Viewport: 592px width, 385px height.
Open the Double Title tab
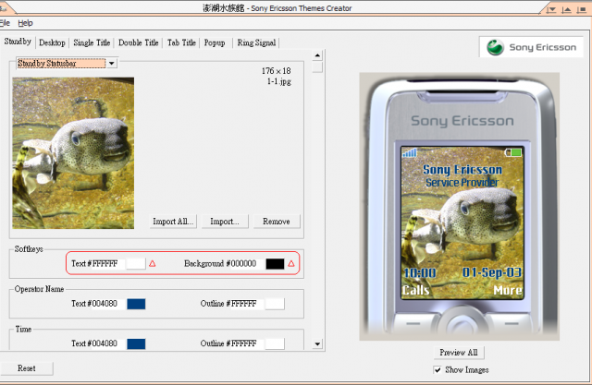(138, 42)
